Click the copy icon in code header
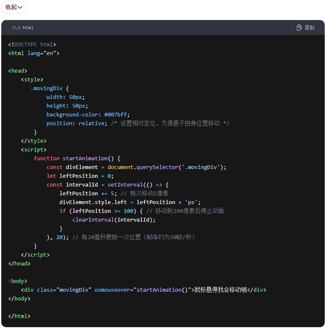This screenshot has width=326, height=328. [299, 28]
